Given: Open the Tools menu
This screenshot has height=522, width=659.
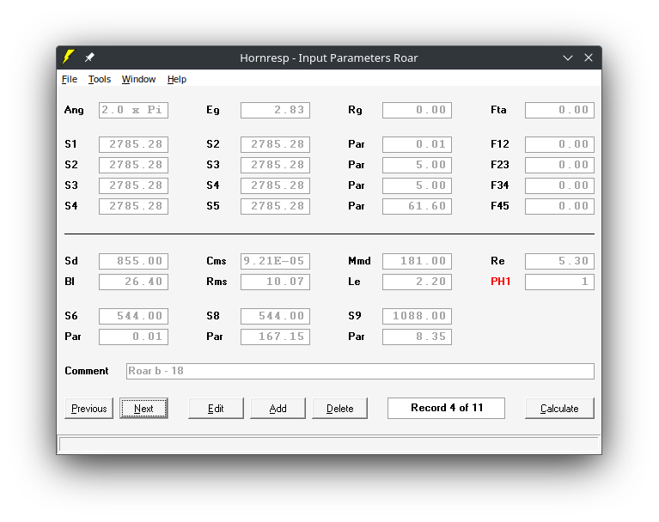Looking at the screenshot, I should click(100, 79).
